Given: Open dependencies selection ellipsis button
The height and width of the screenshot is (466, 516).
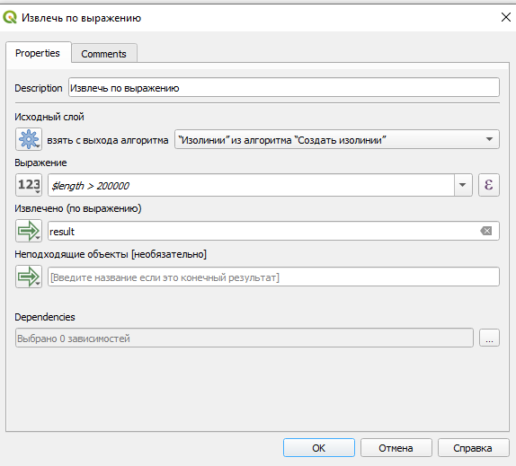Looking at the screenshot, I should 489,338.
